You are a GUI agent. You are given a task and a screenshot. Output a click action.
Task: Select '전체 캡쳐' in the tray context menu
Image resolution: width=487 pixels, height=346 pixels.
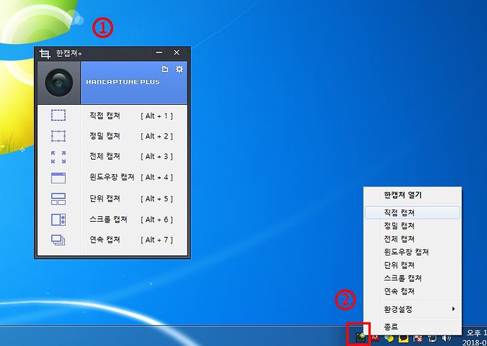tap(413, 239)
